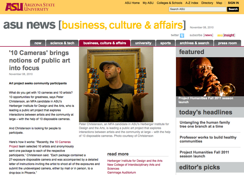
Task: Open the now tab
Action: click(x=38, y=43)
